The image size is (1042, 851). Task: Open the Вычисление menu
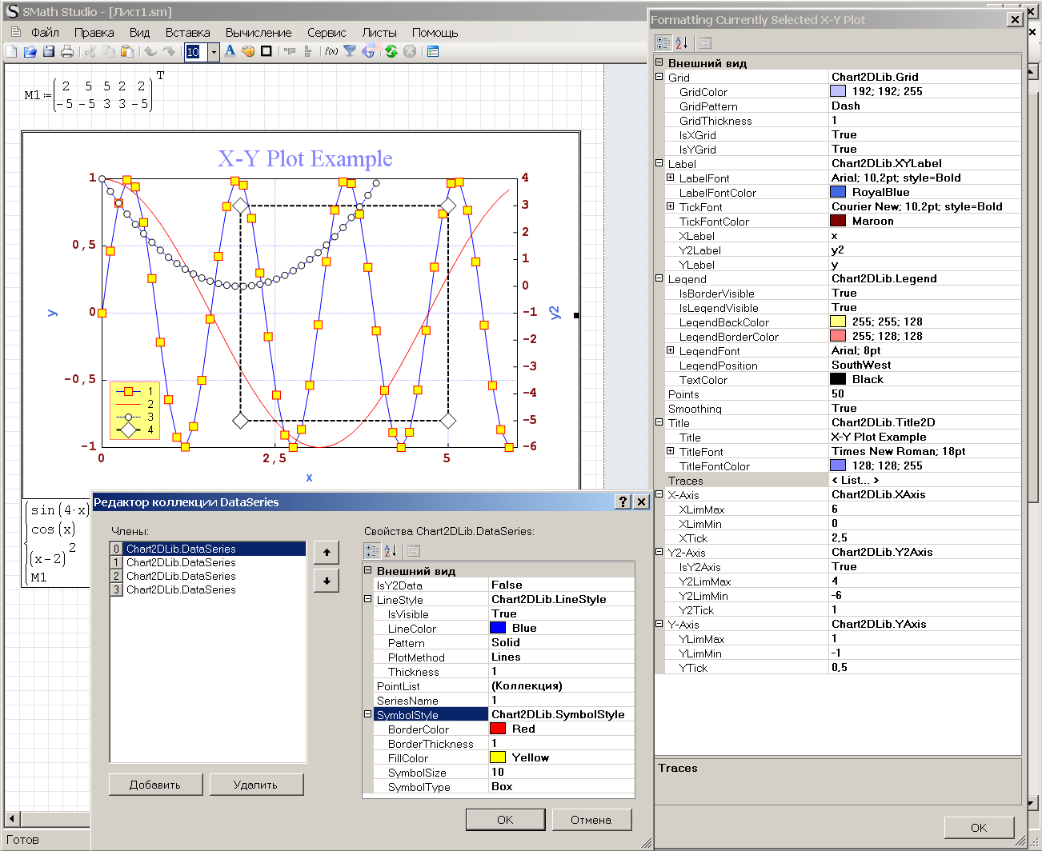258,33
